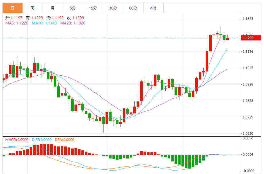Click the red current price label 1.1209
This screenshot has width=264, height=174.
click(251, 38)
